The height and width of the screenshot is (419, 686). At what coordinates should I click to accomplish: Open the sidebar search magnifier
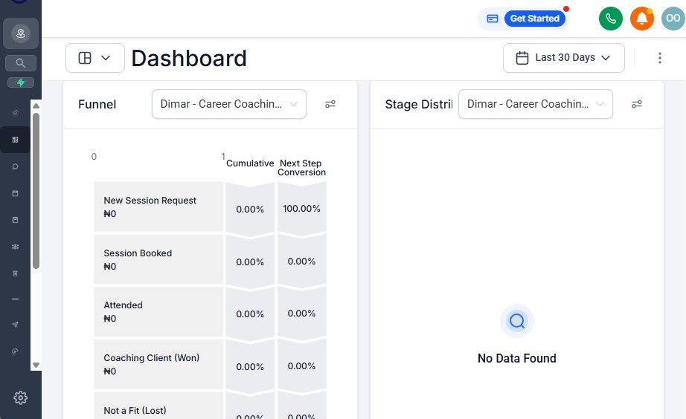tap(21, 63)
